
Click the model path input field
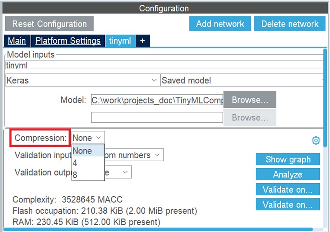(157, 100)
